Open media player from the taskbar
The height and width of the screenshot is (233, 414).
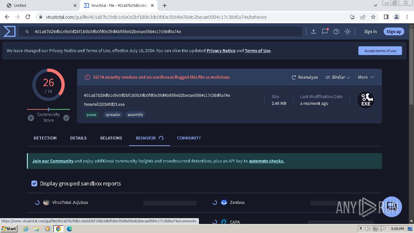(48, 229)
